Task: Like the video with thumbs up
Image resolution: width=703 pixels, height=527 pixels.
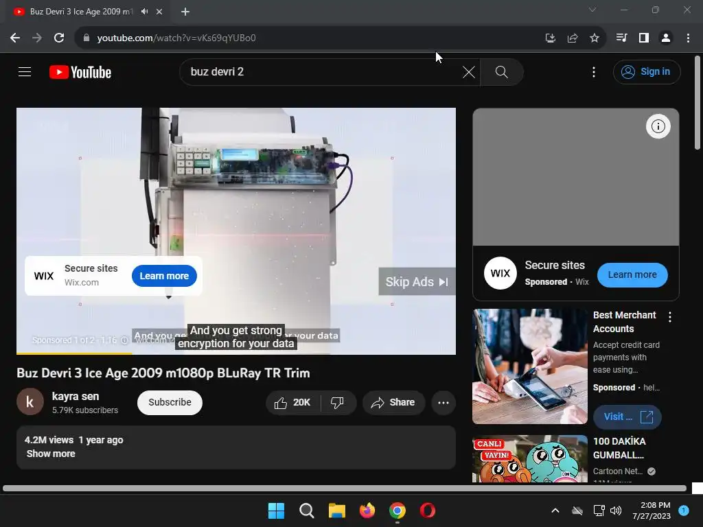Action: [x=293, y=402]
